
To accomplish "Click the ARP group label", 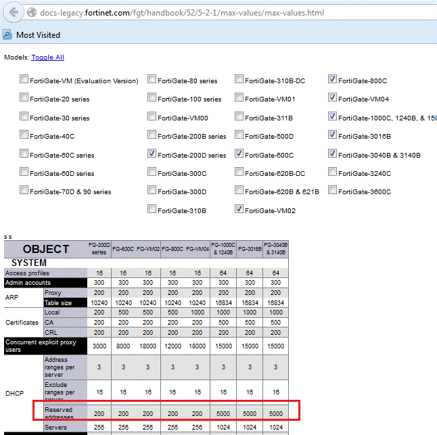I will [x=11, y=298].
